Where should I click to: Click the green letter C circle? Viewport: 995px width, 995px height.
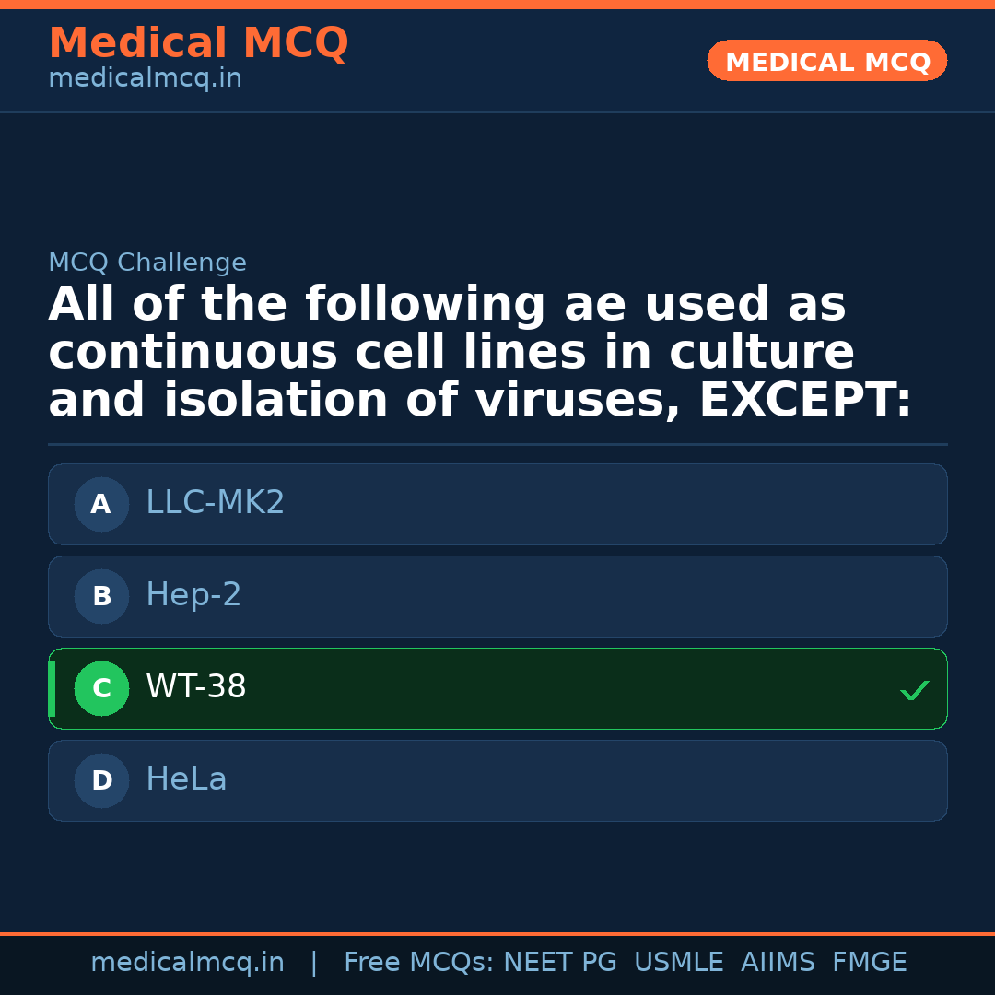pos(101,688)
